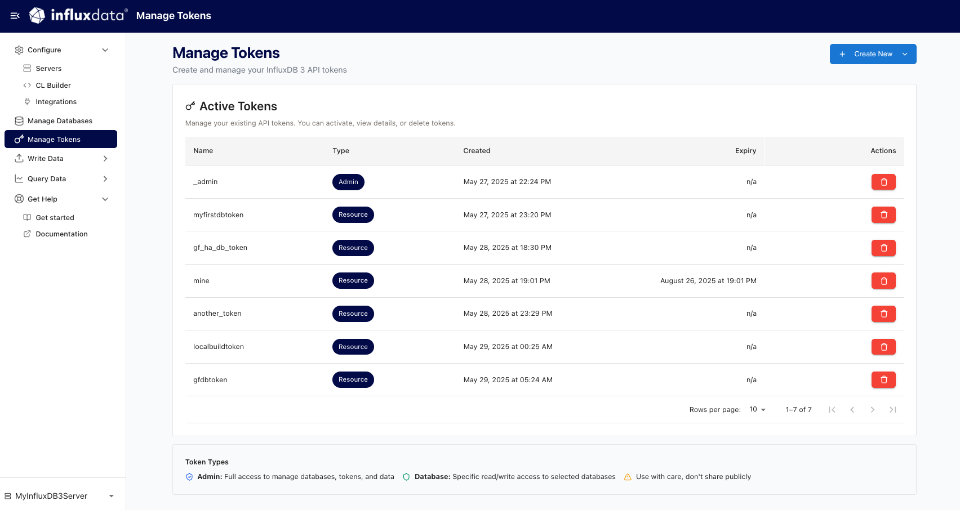The width and height of the screenshot is (960, 510).
Task: Go to last page of tokens
Action: coord(893,410)
